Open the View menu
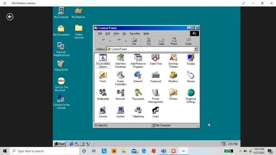Screen dimensions: 276x155 pyautogui.click(x=116, y=34)
